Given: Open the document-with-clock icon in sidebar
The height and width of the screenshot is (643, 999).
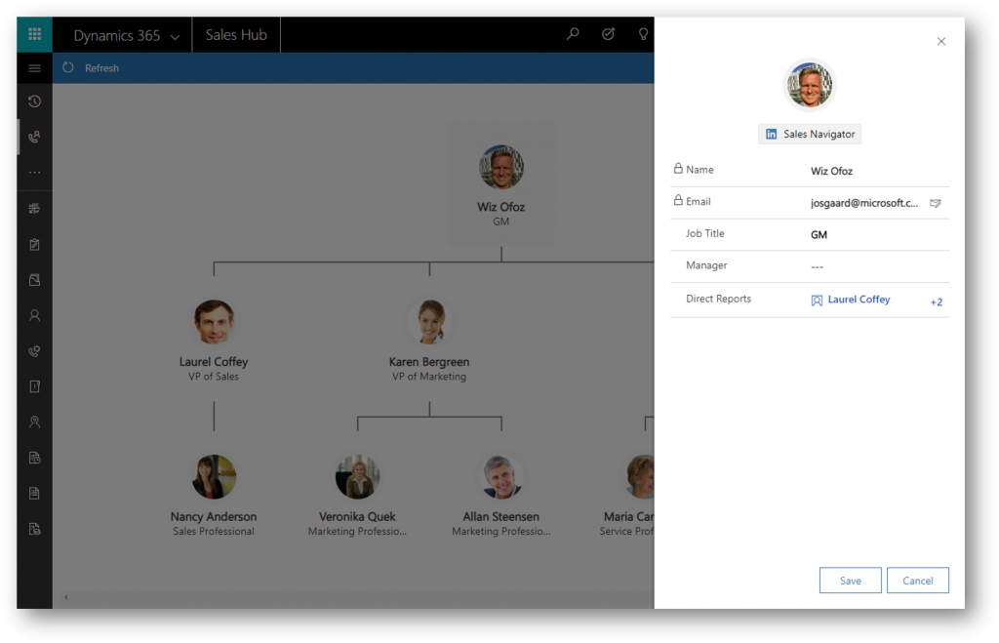Looking at the screenshot, I should (34, 458).
